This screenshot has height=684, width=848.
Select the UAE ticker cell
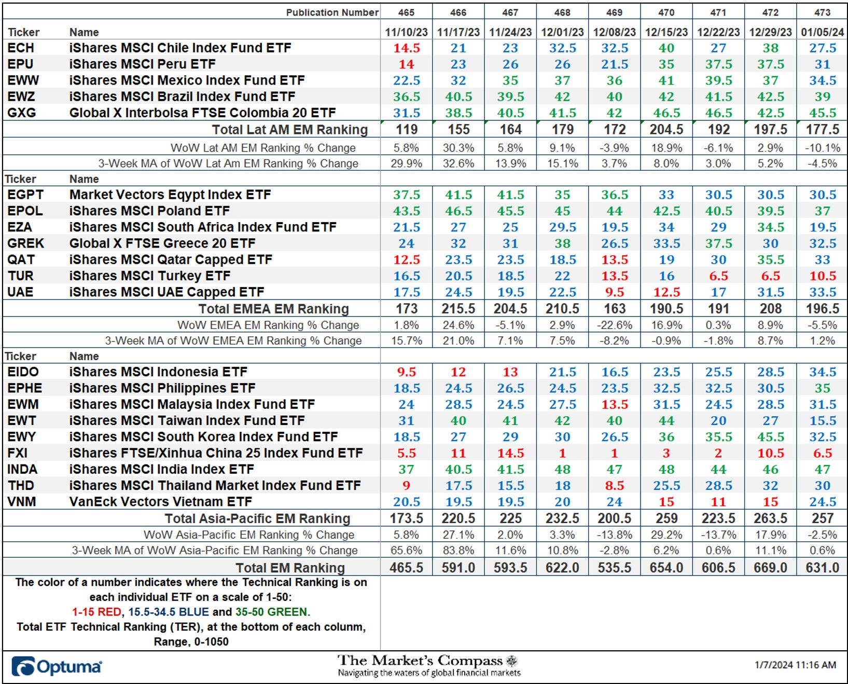click(x=20, y=292)
